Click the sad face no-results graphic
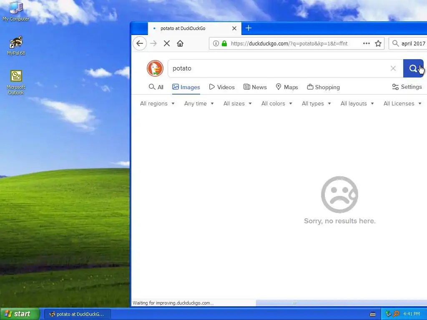Screen dimensions: 427x320 [339, 195]
